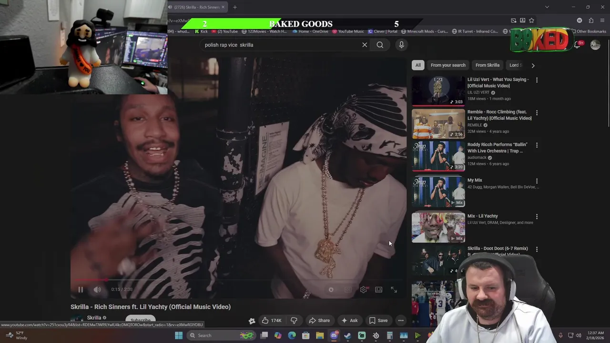Image resolution: width=610 pixels, height=343 pixels.
Task: Clear the YouTube search box text
Action: click(x=365, y=45)
